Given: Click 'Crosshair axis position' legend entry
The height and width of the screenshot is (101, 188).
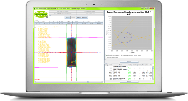Looking at the screenshot, I should pos(112,57).
